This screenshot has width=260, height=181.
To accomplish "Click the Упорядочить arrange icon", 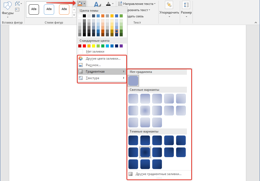I will [169, 5].
